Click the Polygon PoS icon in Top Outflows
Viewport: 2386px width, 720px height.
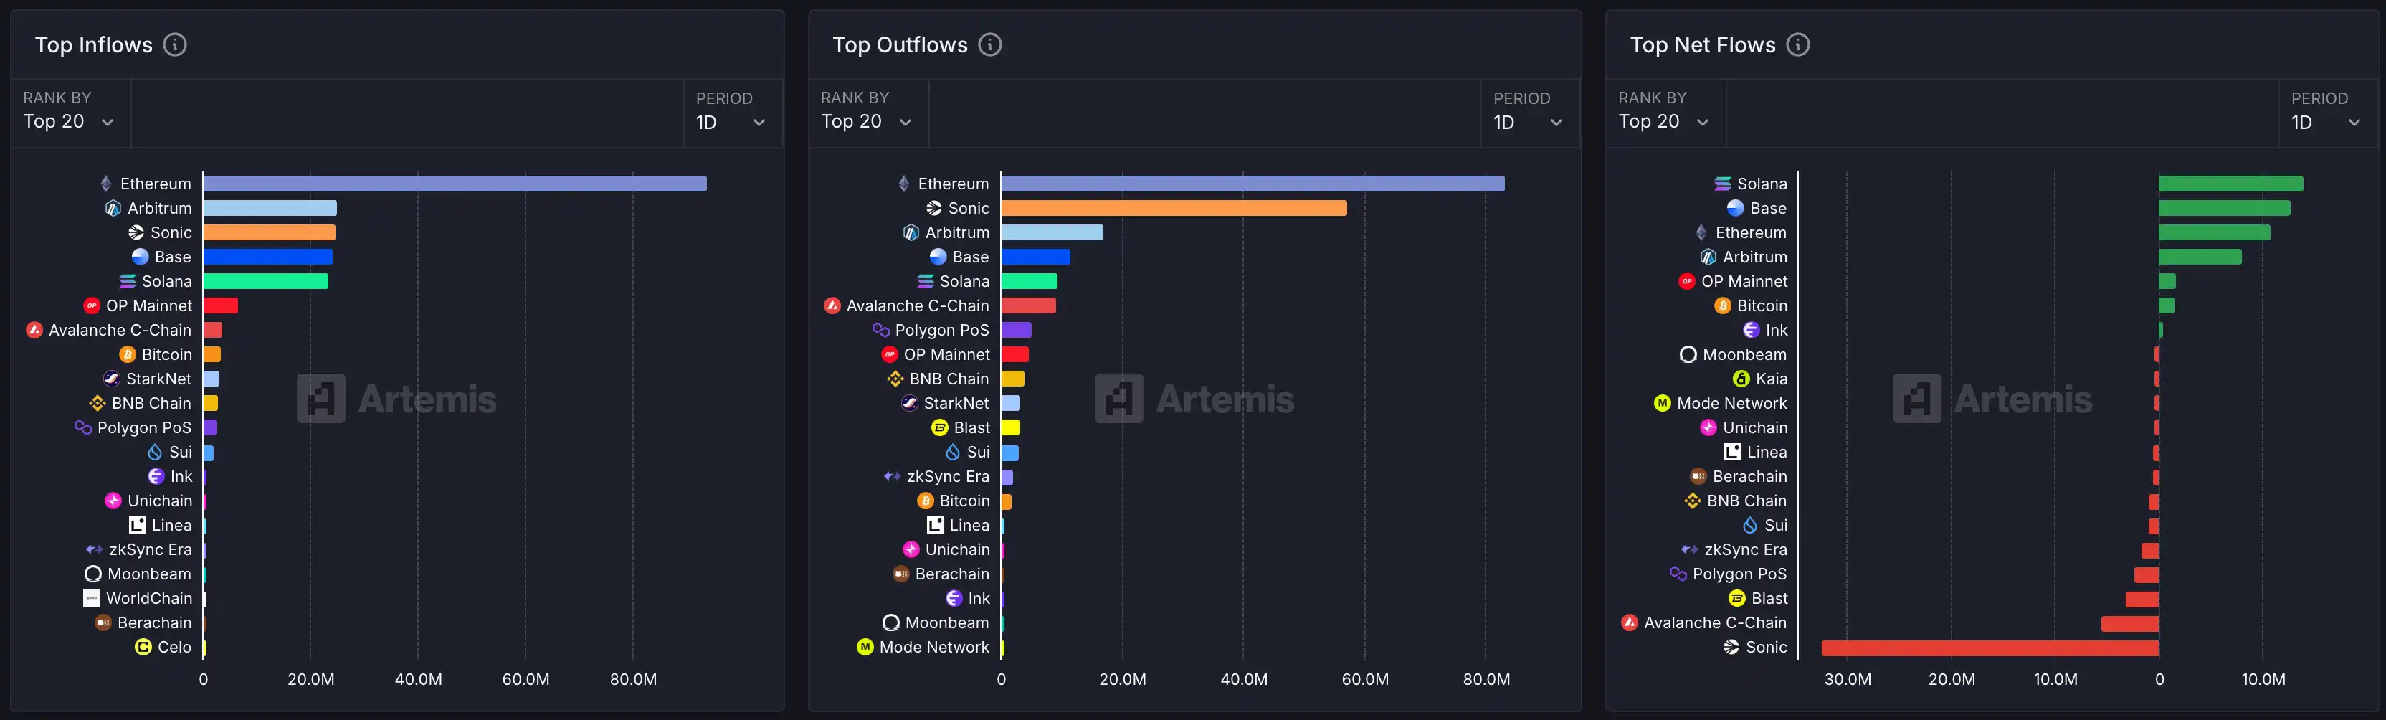(x=881, y=330)
